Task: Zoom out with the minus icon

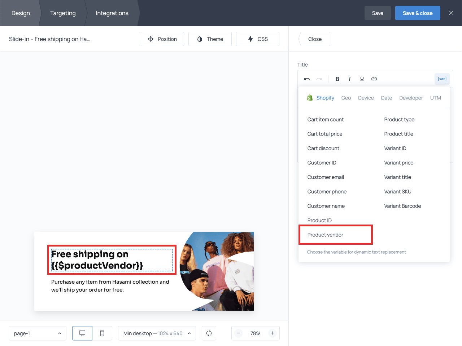Action: pos(239,333)
